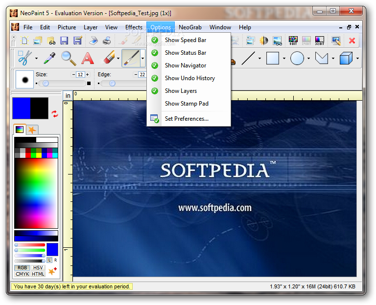
Task: Click the Save floppy disk icon
Action: (64, 41)
